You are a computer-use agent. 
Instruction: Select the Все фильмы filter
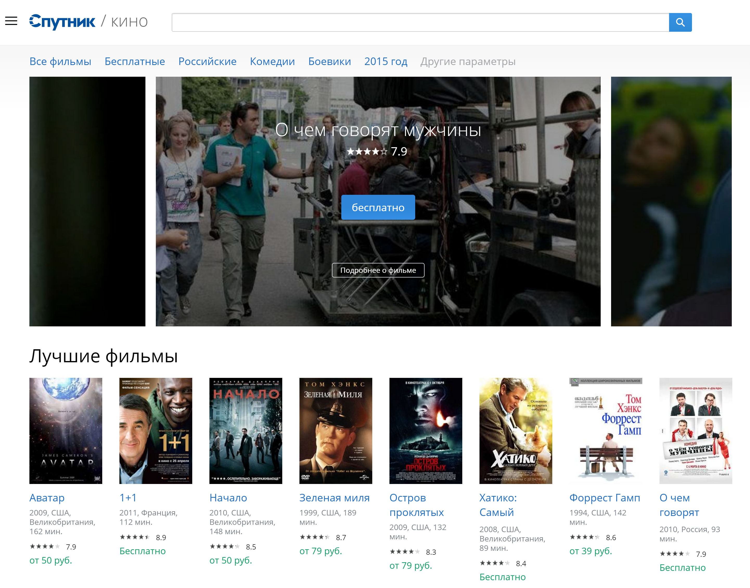pyautogui.click(x=60, y=61)
